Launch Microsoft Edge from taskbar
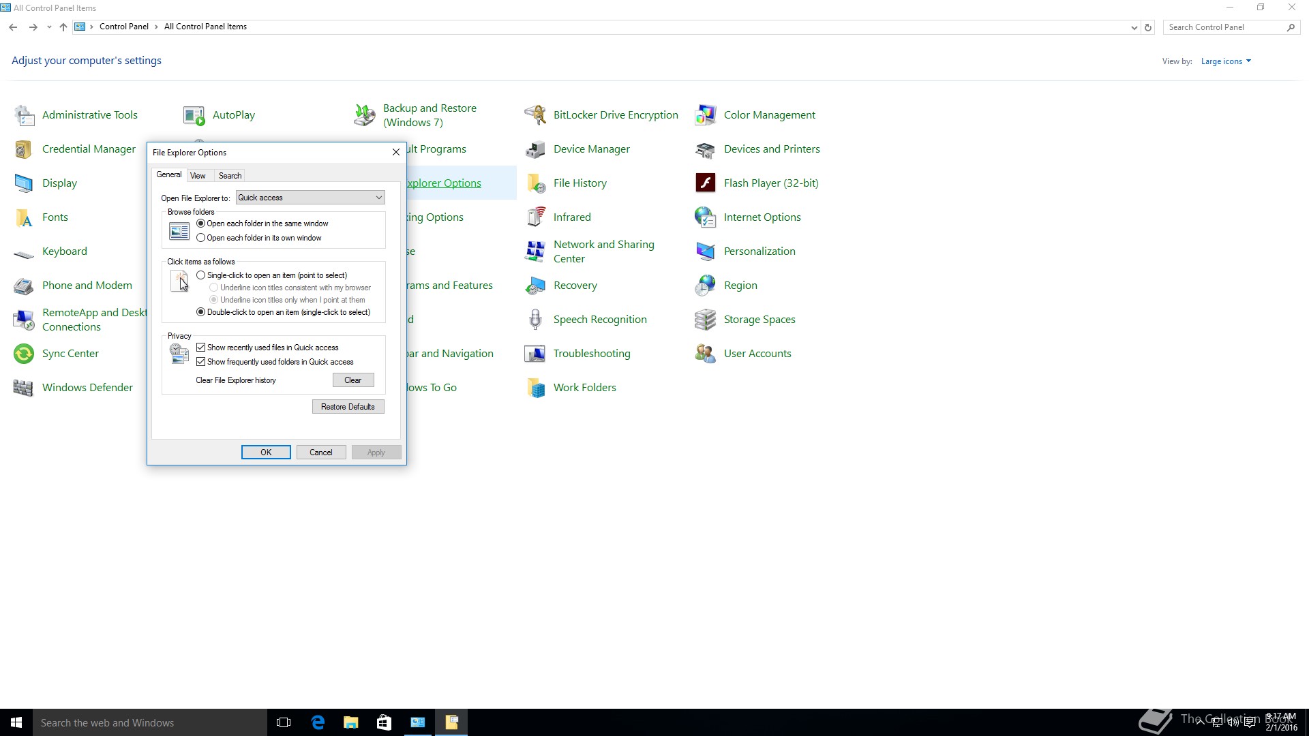1309x736 pixels. click(x=318, y=722)
